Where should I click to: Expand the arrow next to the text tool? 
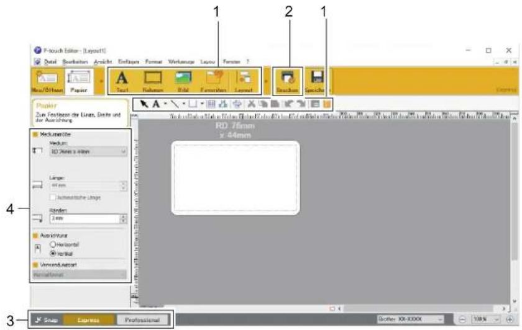coord(165,104)
